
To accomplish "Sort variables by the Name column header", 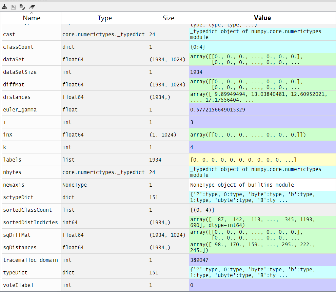I will tap(32, 18).
